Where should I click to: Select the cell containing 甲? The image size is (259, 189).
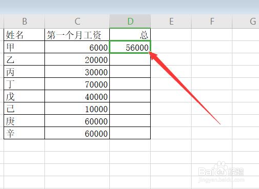pos(24,47)
